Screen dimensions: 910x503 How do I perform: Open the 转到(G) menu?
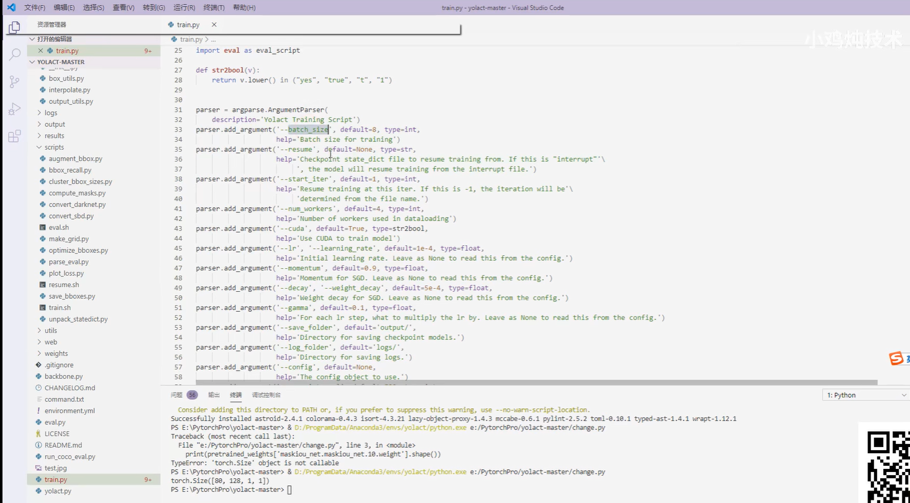pos(153,7)
